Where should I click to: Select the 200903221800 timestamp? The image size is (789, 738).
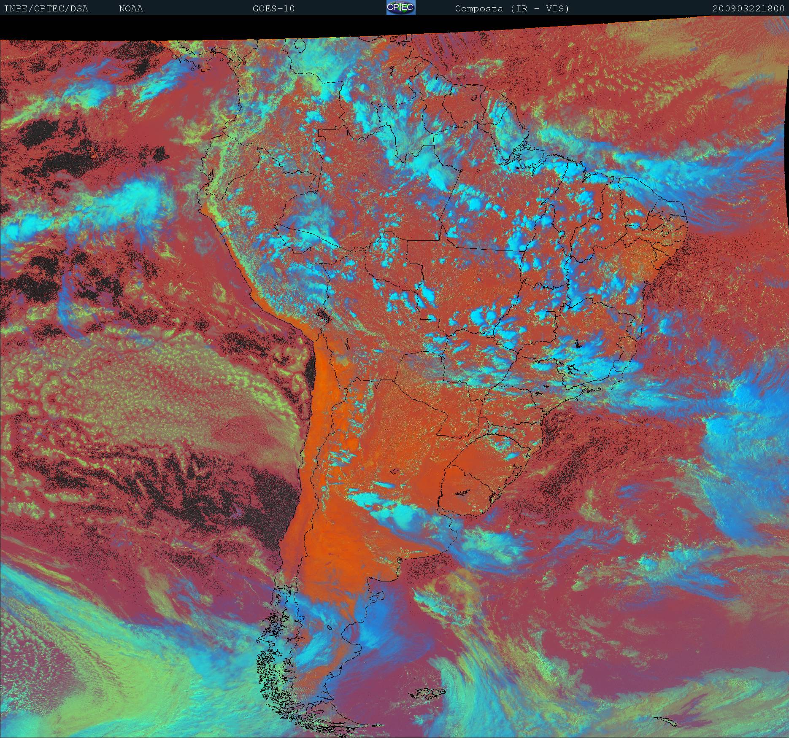click(748, 8)
